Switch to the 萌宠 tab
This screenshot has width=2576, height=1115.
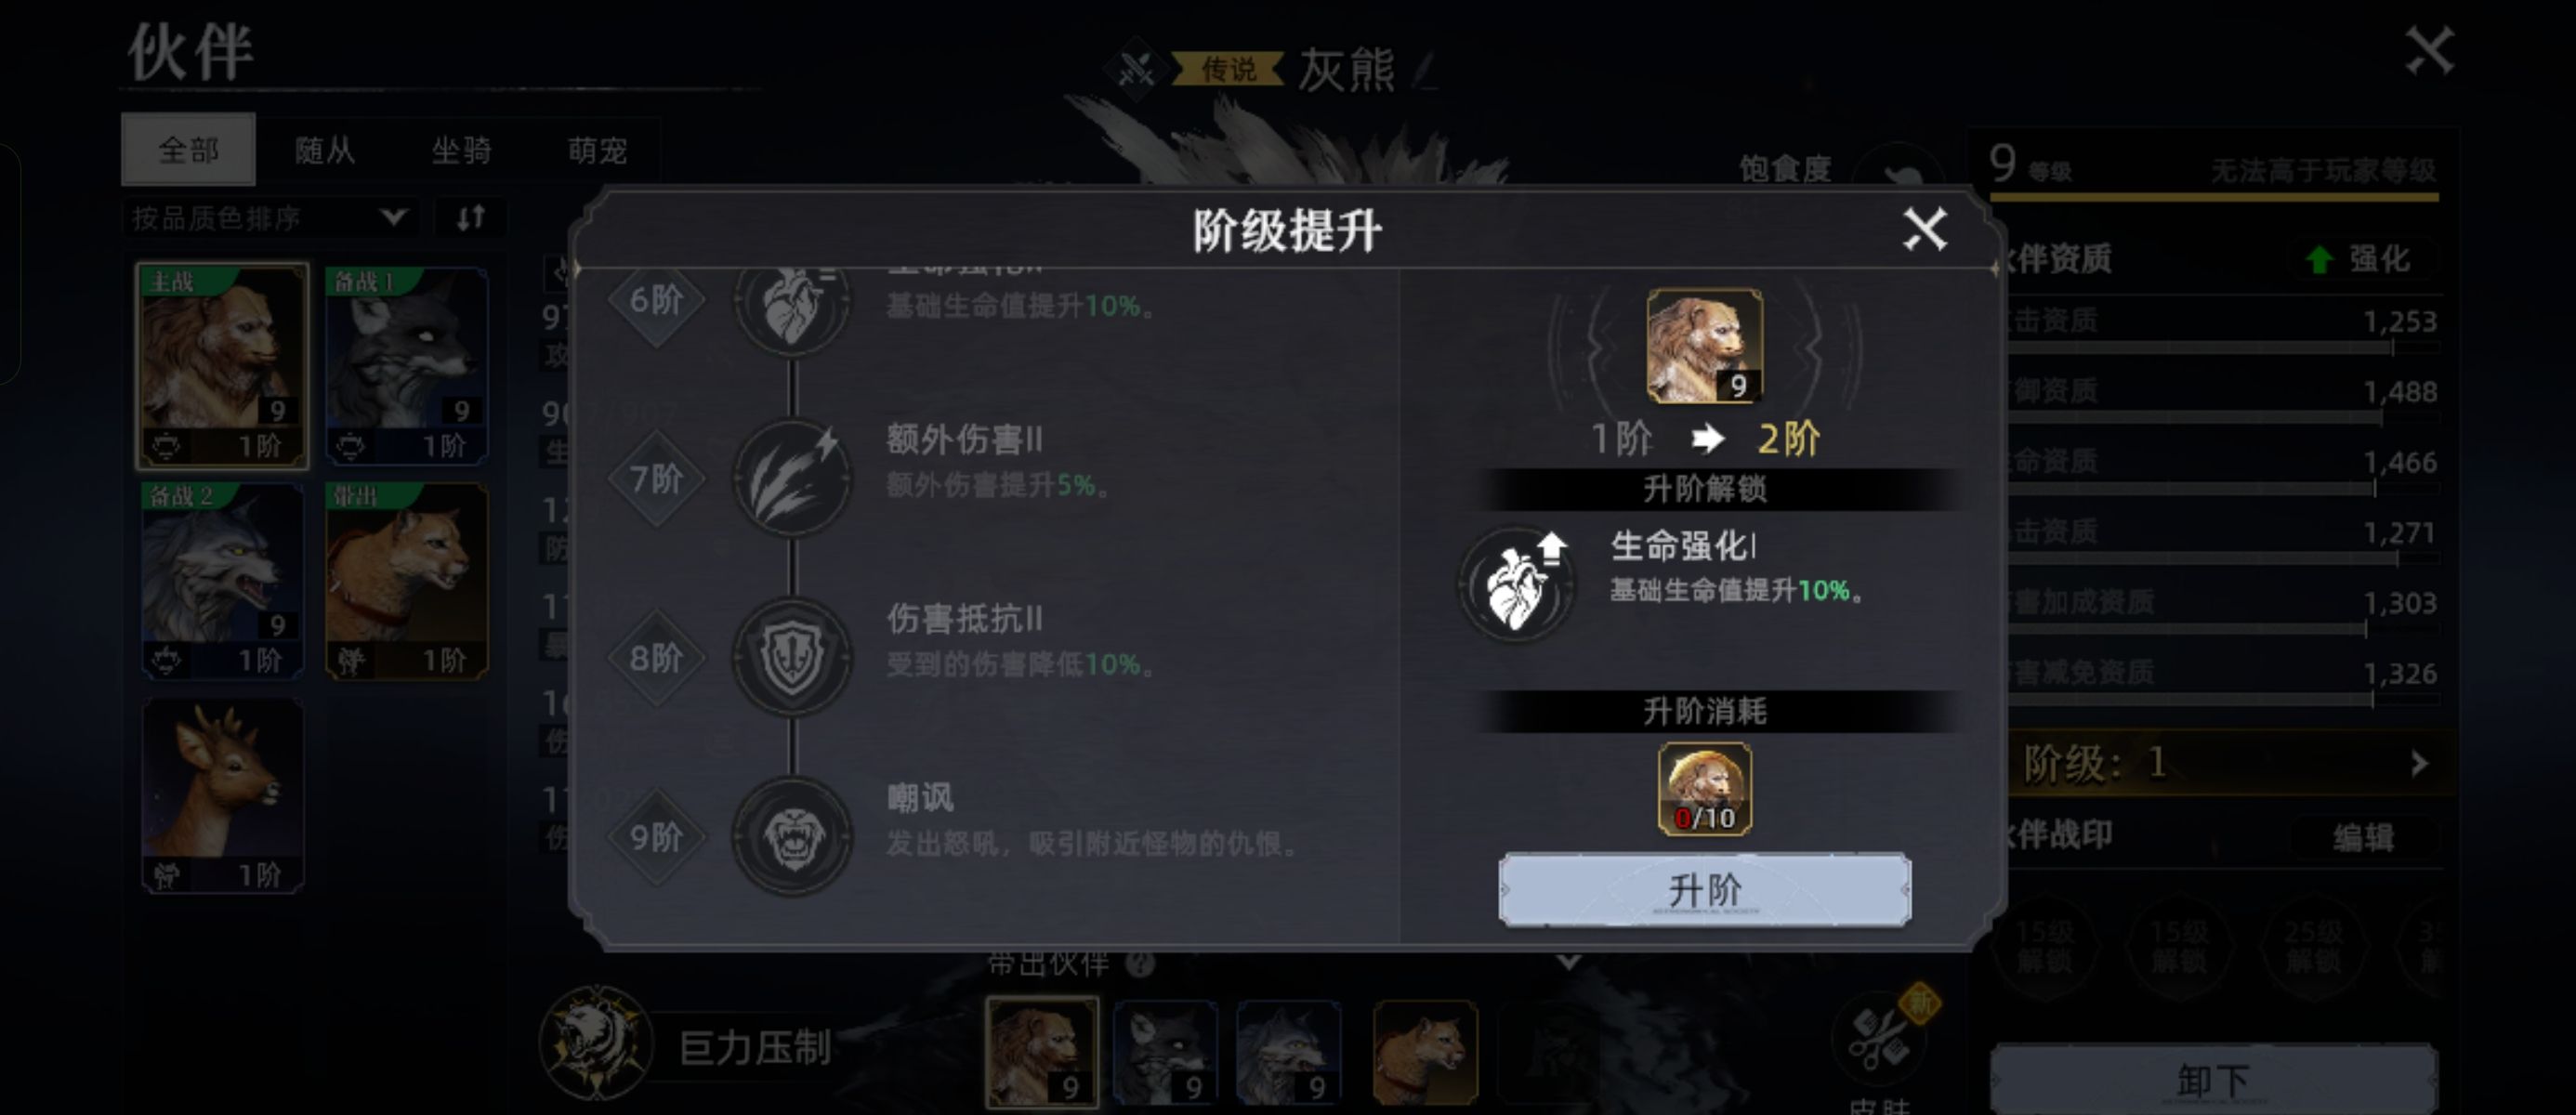tap(597, 150)
